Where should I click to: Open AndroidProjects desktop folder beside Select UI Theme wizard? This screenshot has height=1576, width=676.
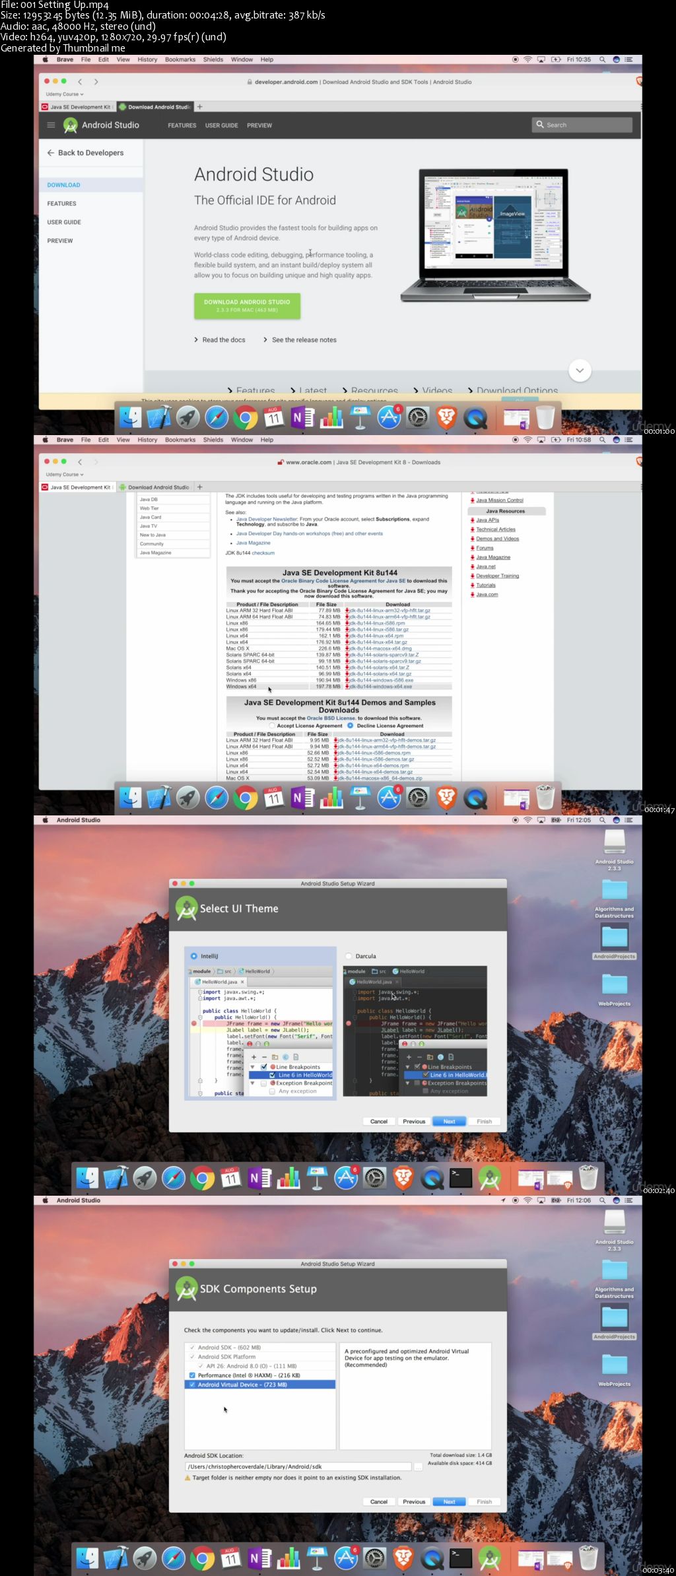pos(615,940)
